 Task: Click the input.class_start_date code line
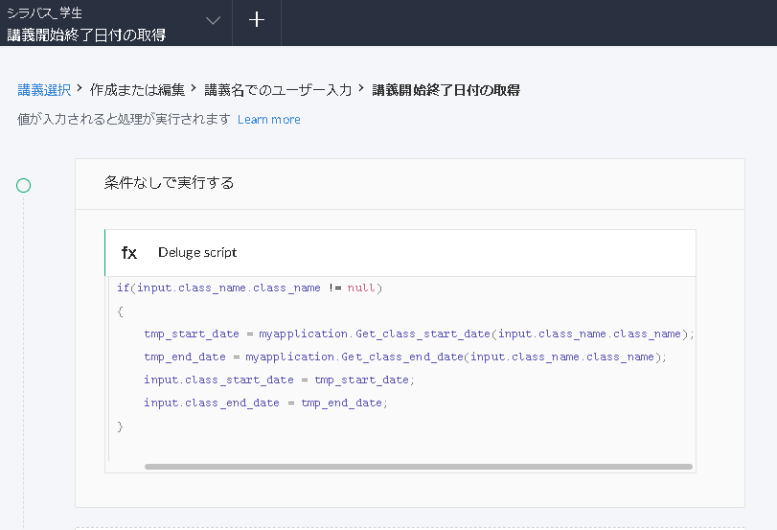click(279, 380)
